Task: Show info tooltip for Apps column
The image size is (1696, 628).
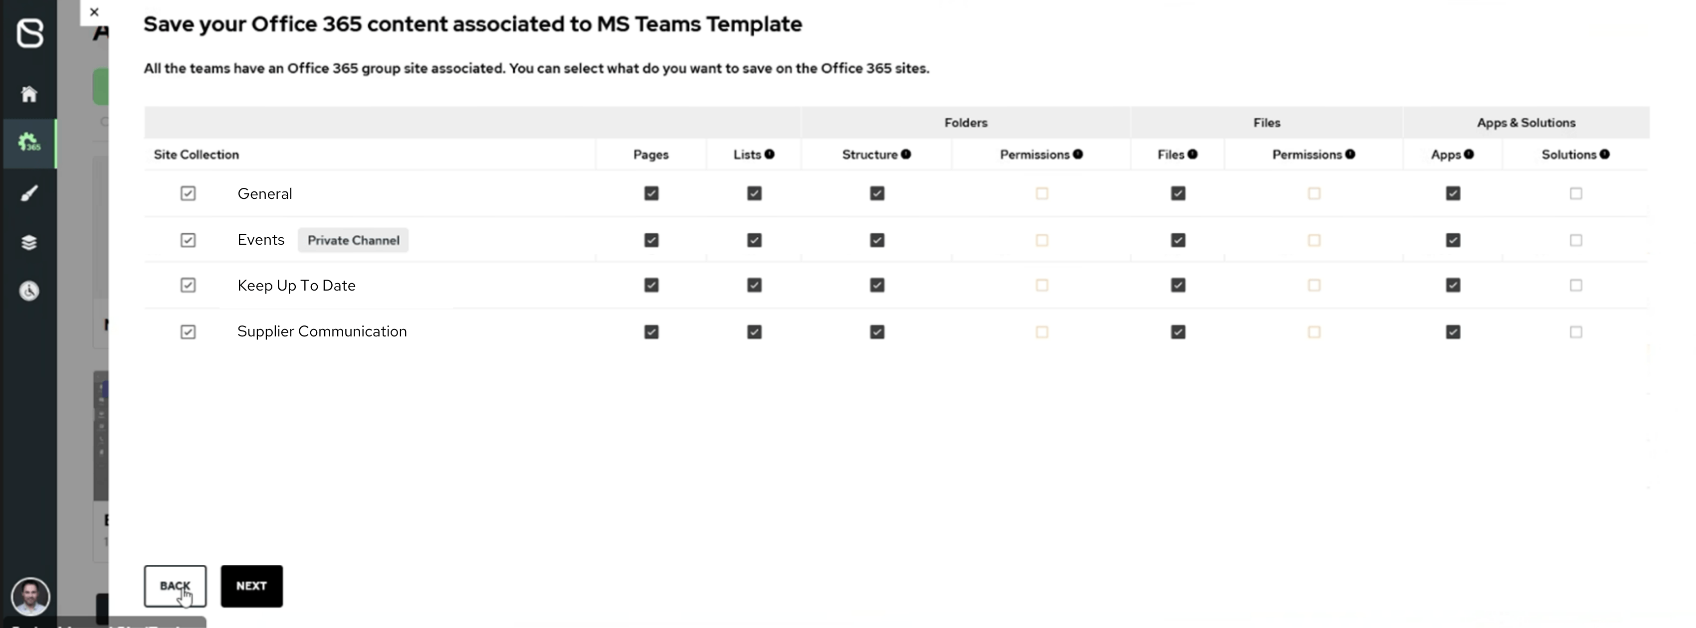Action: tap(1469, 154)
